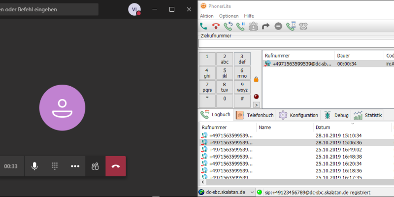Show participants in the Teams call
Viewport: 394px width, 197px height.
coord(95,166)
